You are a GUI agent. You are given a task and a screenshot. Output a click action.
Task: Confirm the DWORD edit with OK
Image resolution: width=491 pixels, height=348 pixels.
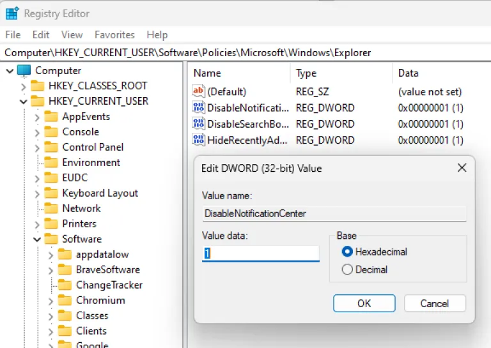pos(364,303)
